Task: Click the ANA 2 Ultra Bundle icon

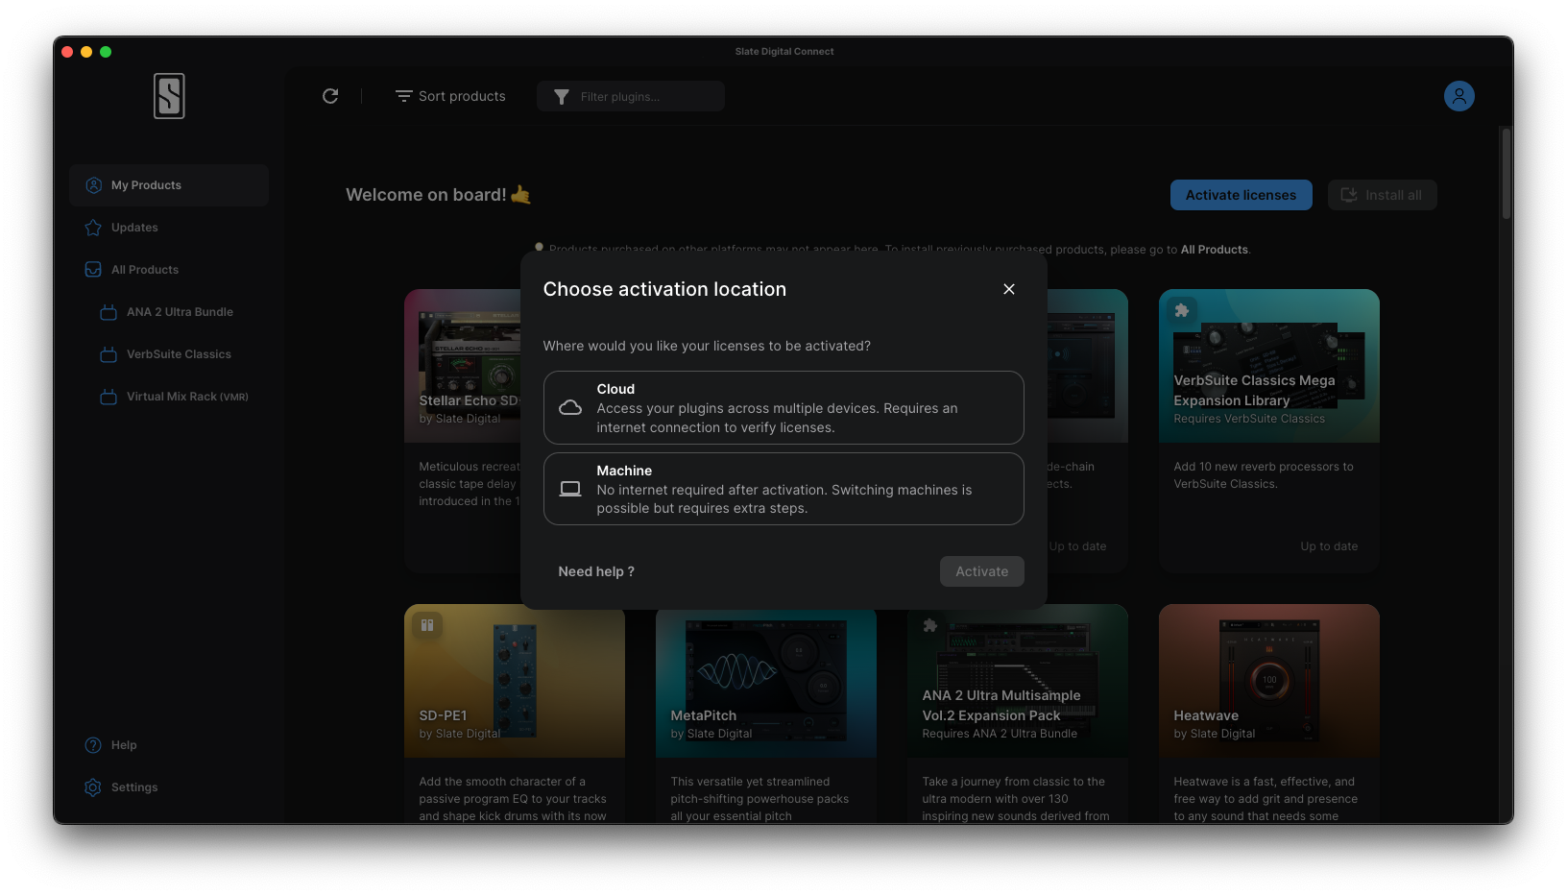Action: click(108, 312)
